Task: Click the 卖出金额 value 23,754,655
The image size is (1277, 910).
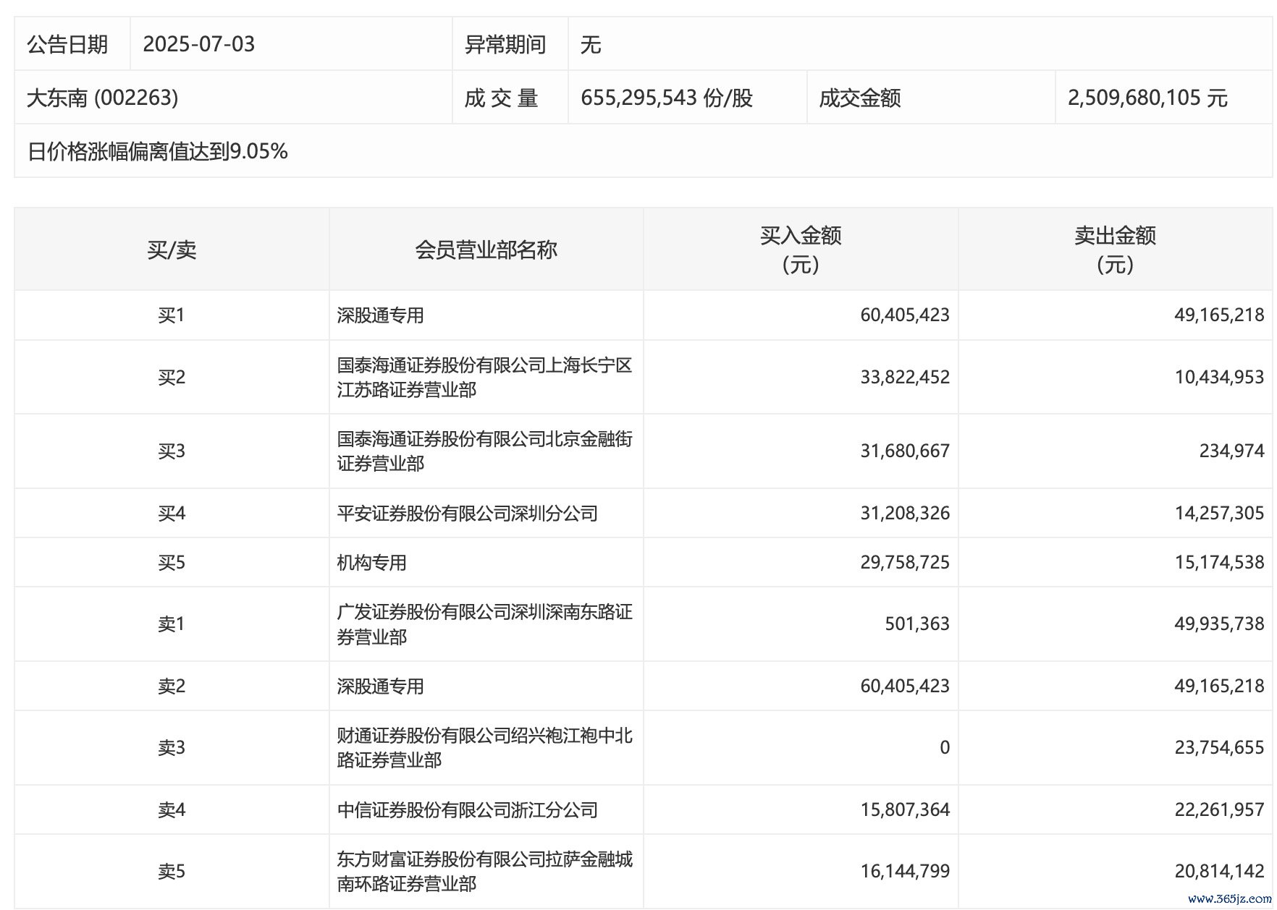Action: [1219, 747]
